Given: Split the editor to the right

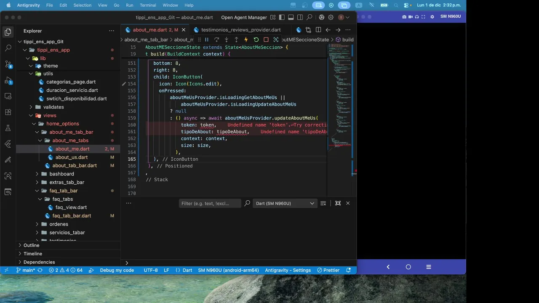Looking at the screenshot, I should click(318, 30).
